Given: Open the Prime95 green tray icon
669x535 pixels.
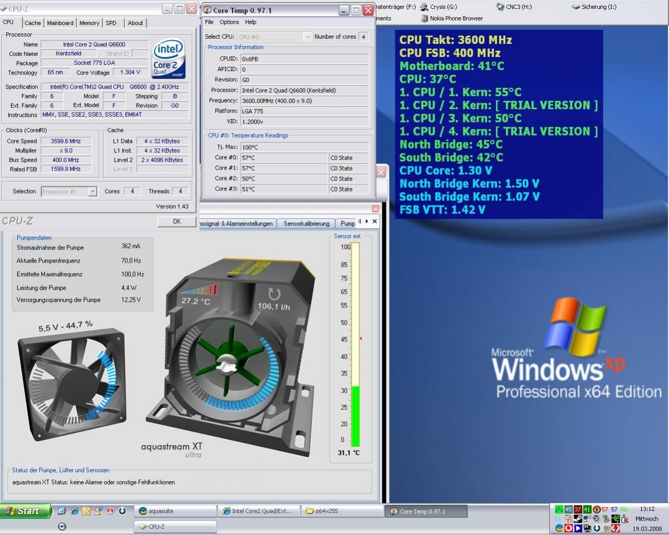Looking at the screenshot, I should pos(559,509).
